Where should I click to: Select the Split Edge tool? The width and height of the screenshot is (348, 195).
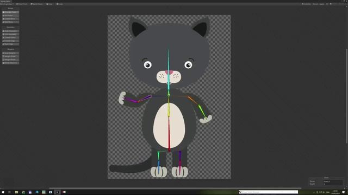coord(10,44)
